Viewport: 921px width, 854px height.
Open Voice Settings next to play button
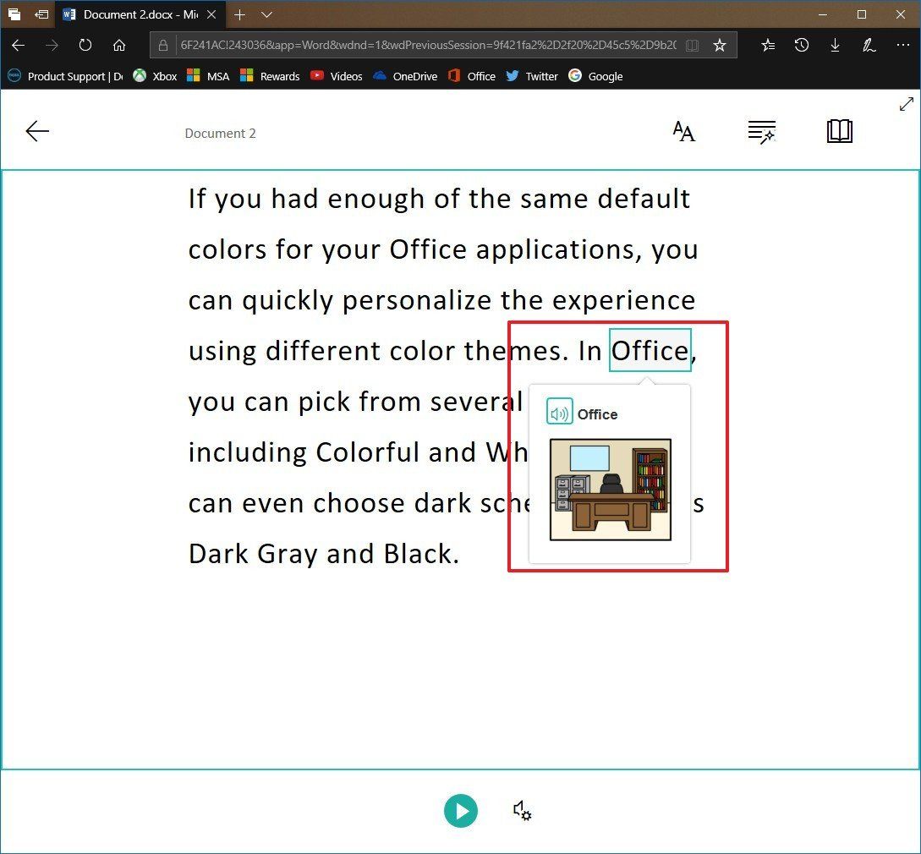click(522, 810)
